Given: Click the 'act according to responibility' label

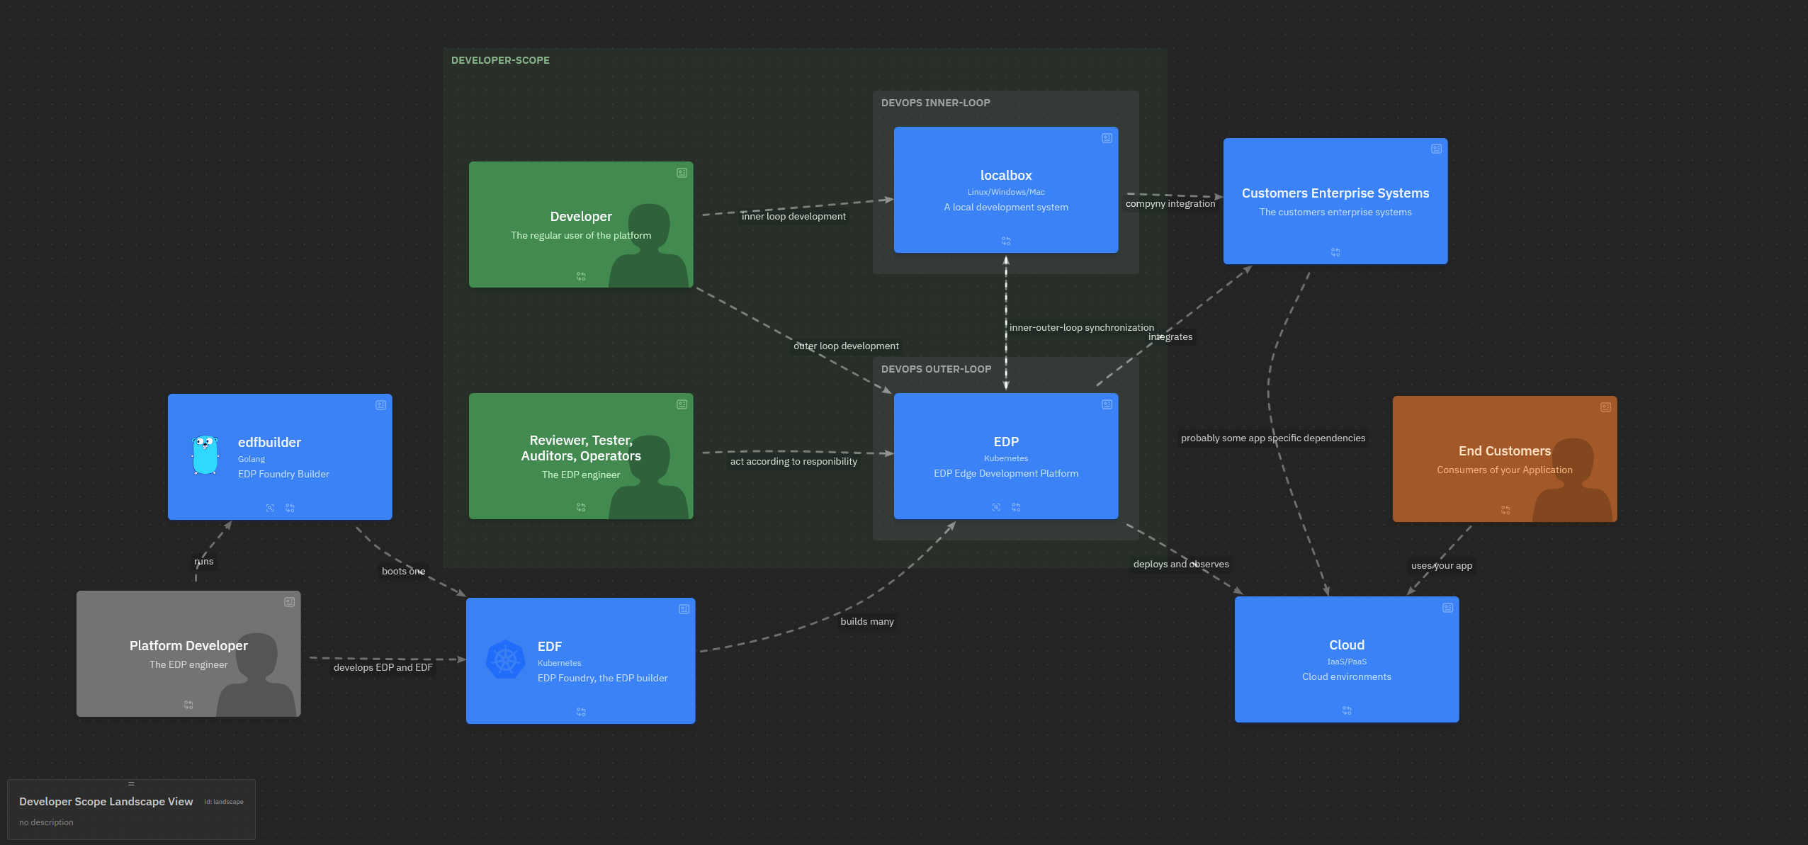Looking at the screenshot, I should 793,462.
